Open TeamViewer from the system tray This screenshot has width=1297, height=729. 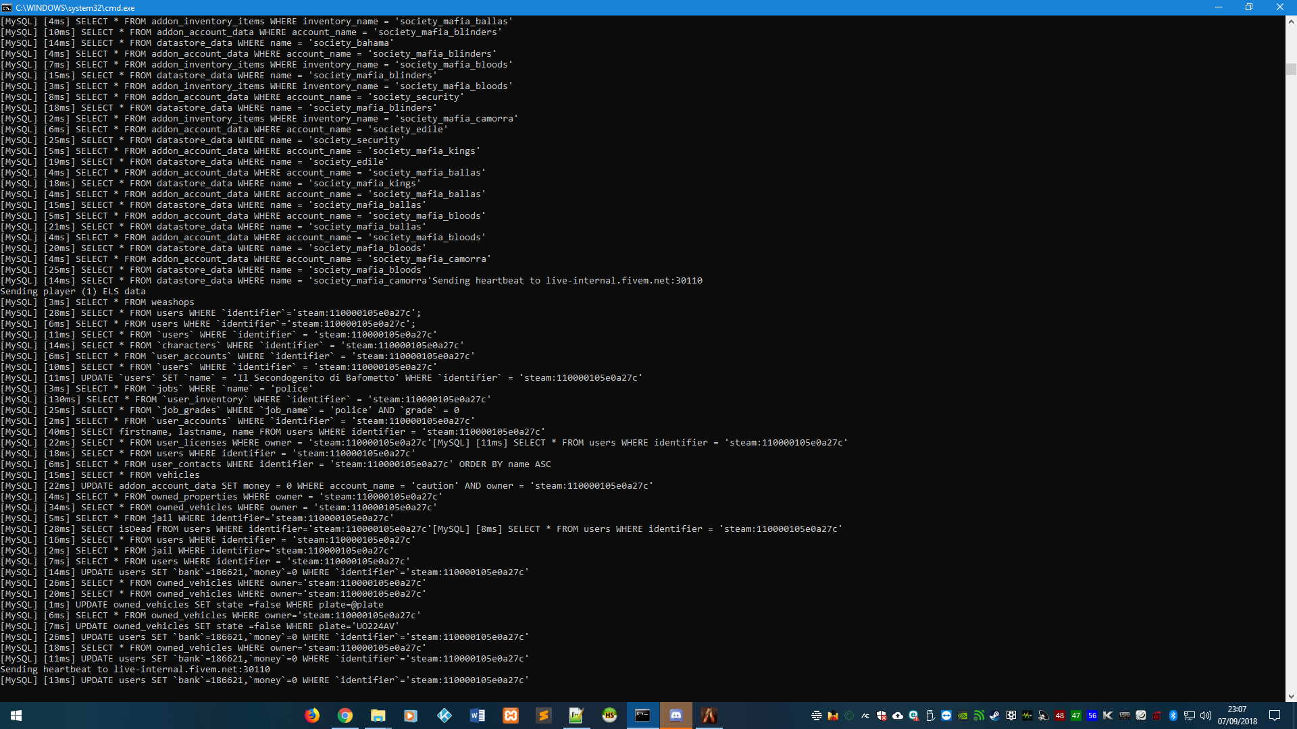[x=946, y=715]
